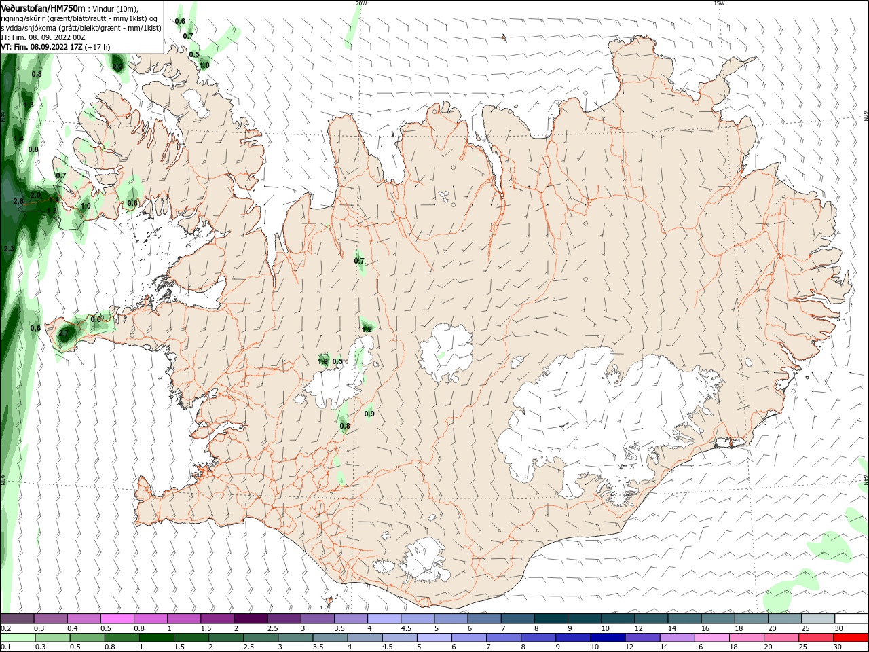
Task: Click the 'slydda/snjókoma' legend description line
Action: [x=81, y=28]
